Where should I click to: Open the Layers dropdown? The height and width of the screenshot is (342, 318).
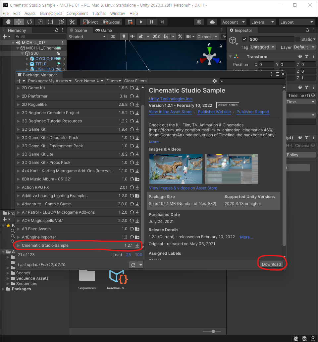click(262, 22)
